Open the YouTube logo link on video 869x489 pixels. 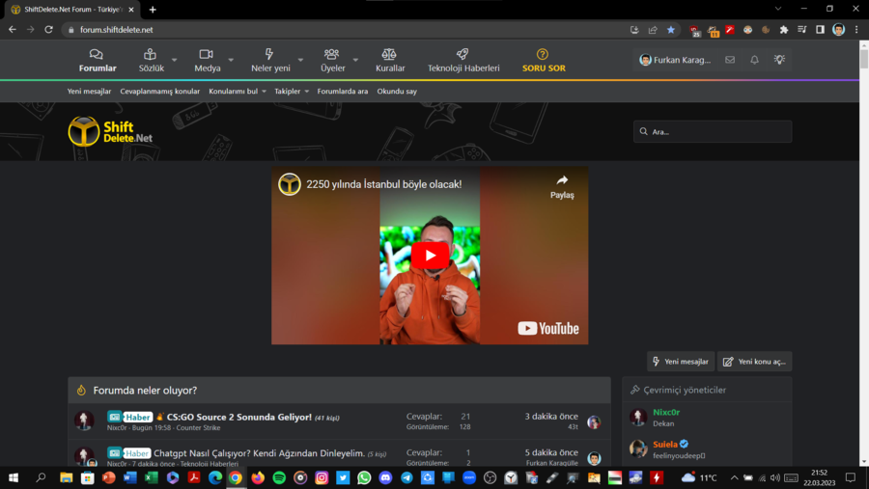[x=548, y=328]
